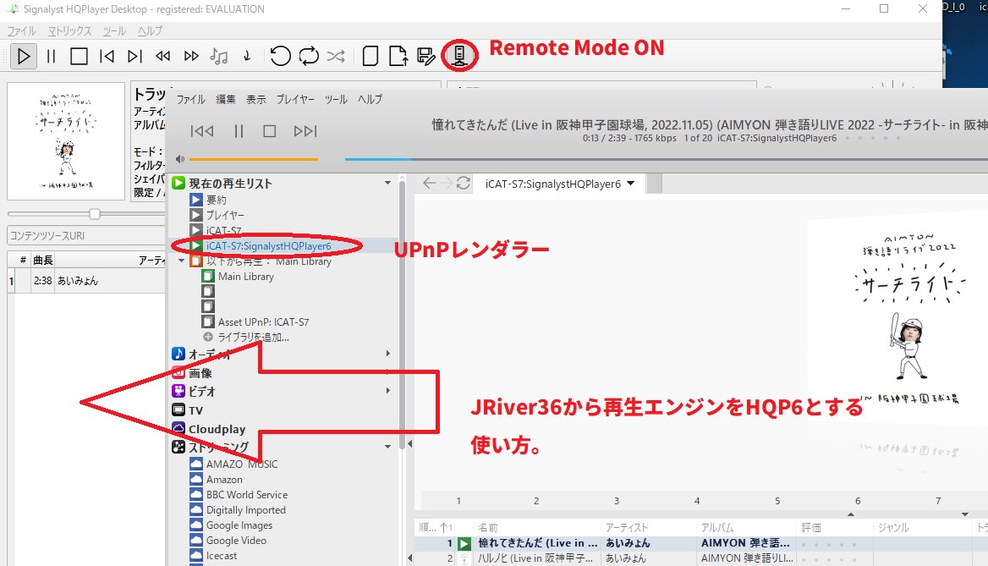Click JRiver pause button

coord(239,131)
